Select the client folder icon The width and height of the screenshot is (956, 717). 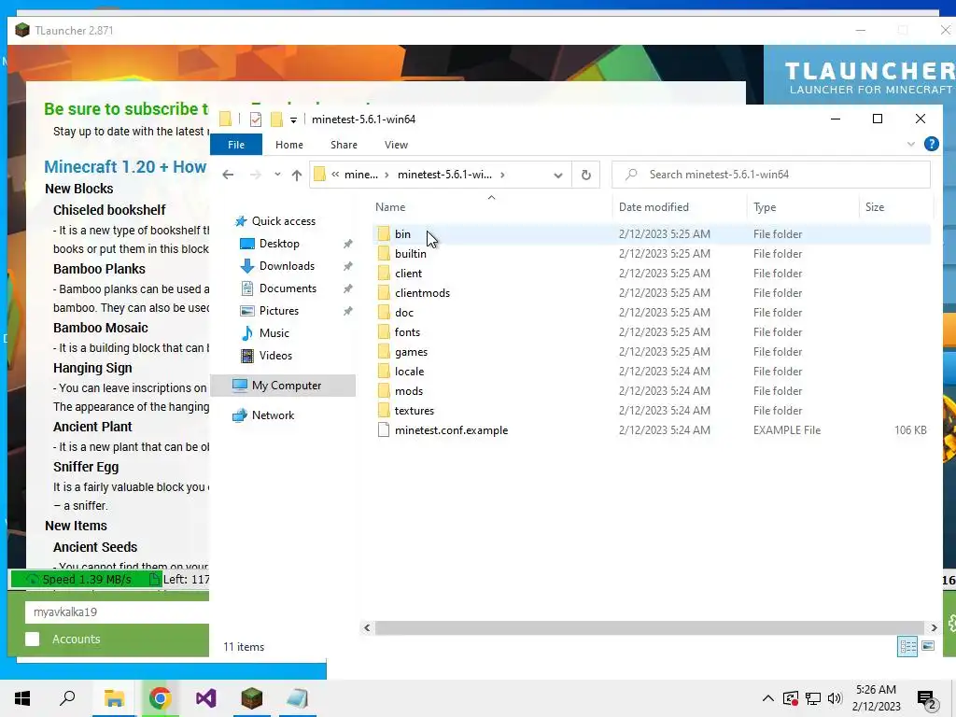[384, 274]
